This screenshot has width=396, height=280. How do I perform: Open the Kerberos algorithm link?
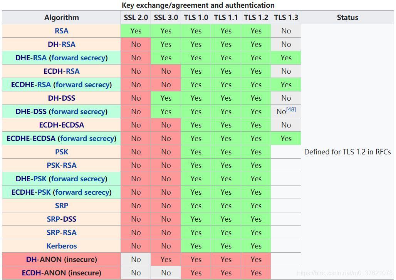(x=62, y=246)
